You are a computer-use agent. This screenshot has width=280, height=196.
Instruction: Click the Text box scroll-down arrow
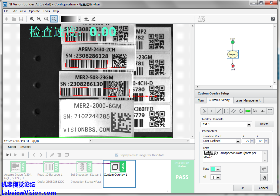pos(265,161)
